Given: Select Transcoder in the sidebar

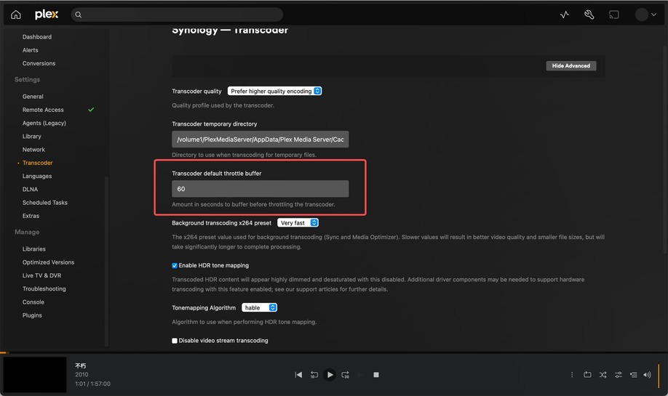Looking at the screenshot, I should (x=38, y=163).
